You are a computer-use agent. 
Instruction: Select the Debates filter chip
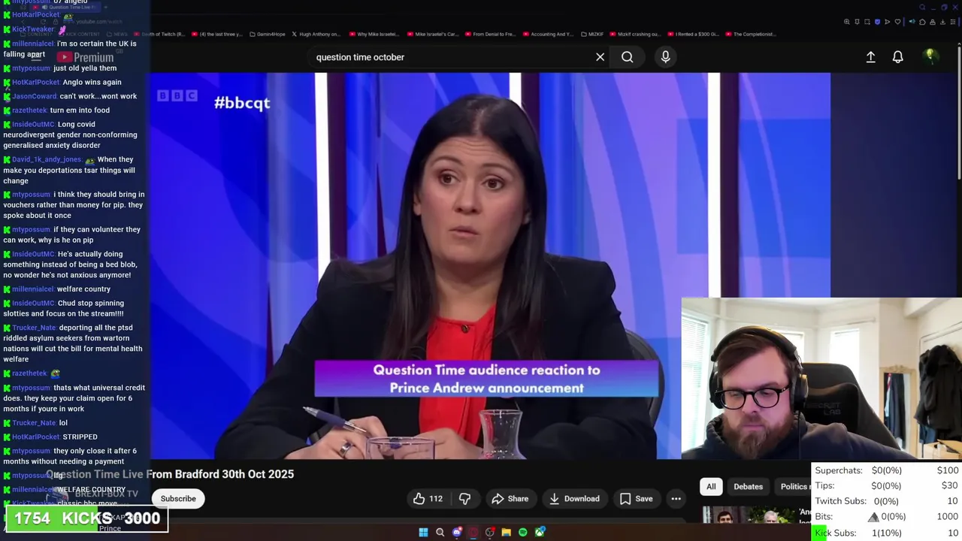pyautogui.click(x=748, y=486)
